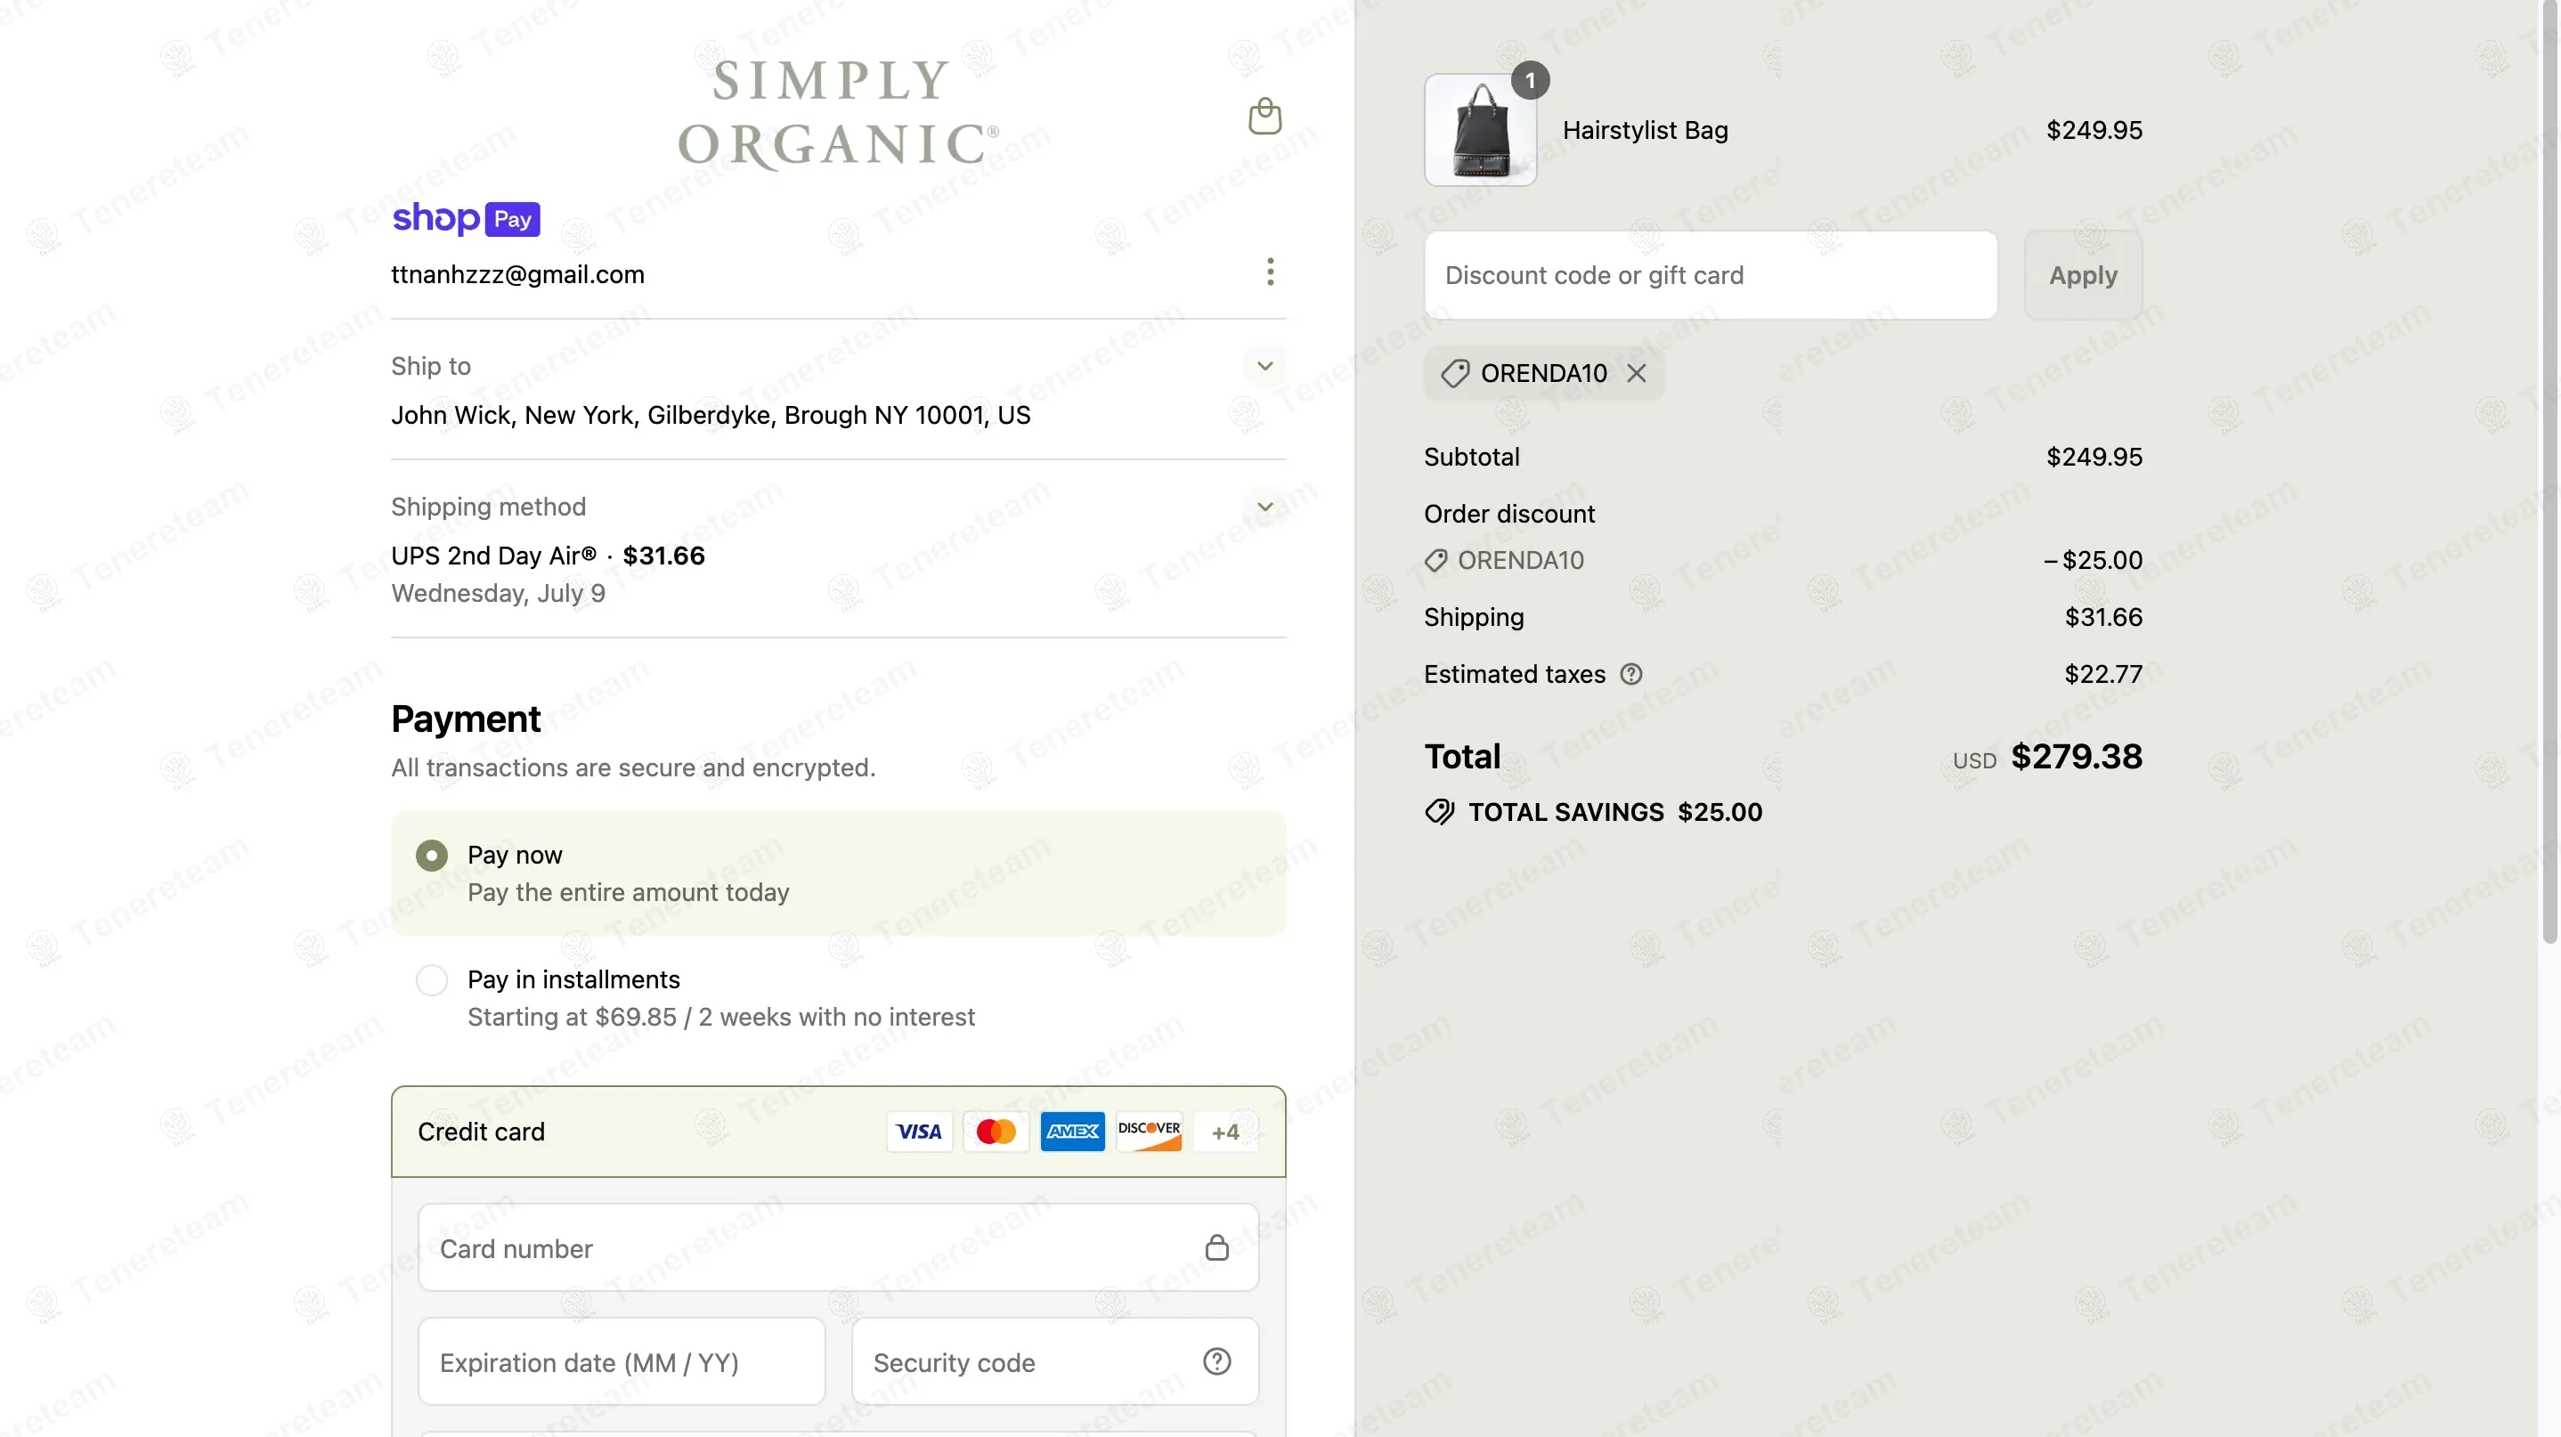
Task: Expand the Shipping method section
Action: (1264, 507)
